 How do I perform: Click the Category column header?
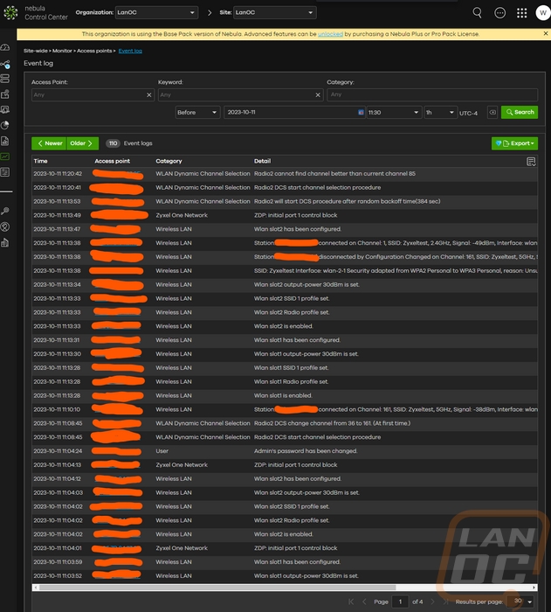169,161
